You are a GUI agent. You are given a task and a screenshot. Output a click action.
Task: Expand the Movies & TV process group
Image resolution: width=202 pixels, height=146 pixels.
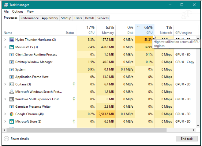pyautogui.click(x=5, y=47)
